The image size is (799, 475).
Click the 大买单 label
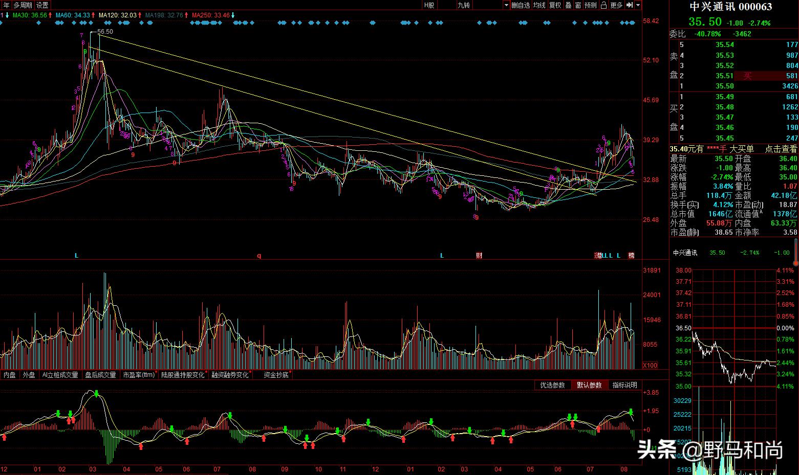(x=741, y=149)
